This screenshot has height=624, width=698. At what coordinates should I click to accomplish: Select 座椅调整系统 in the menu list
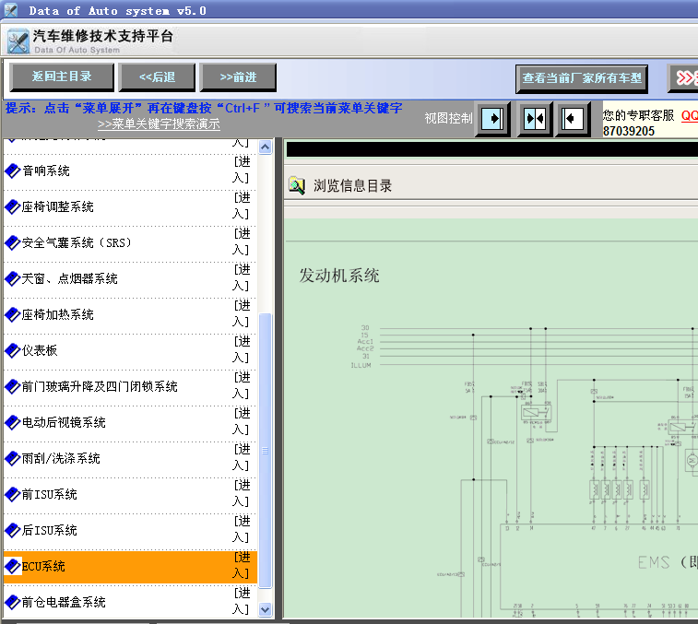coord(58,207)
